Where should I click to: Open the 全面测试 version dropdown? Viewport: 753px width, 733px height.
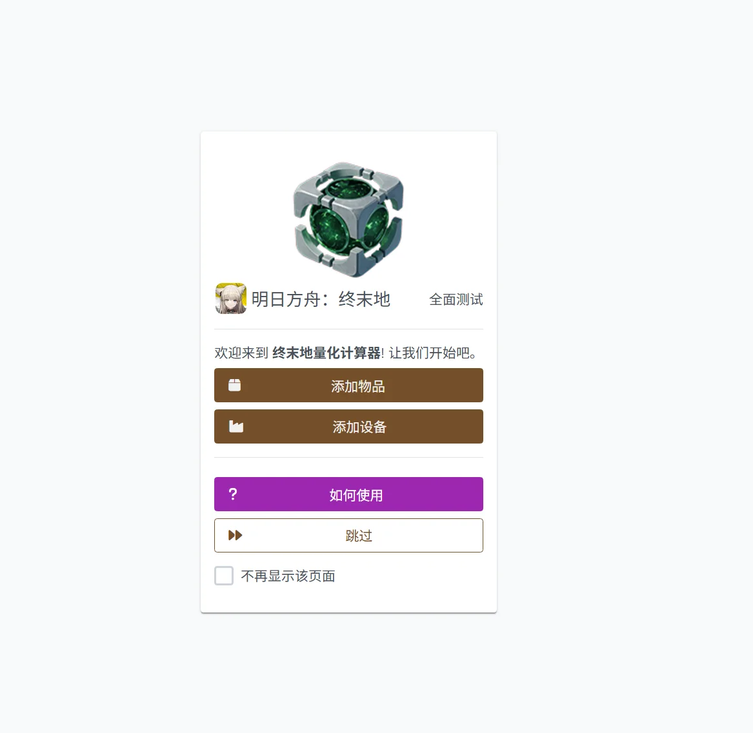tap(456, 299)
